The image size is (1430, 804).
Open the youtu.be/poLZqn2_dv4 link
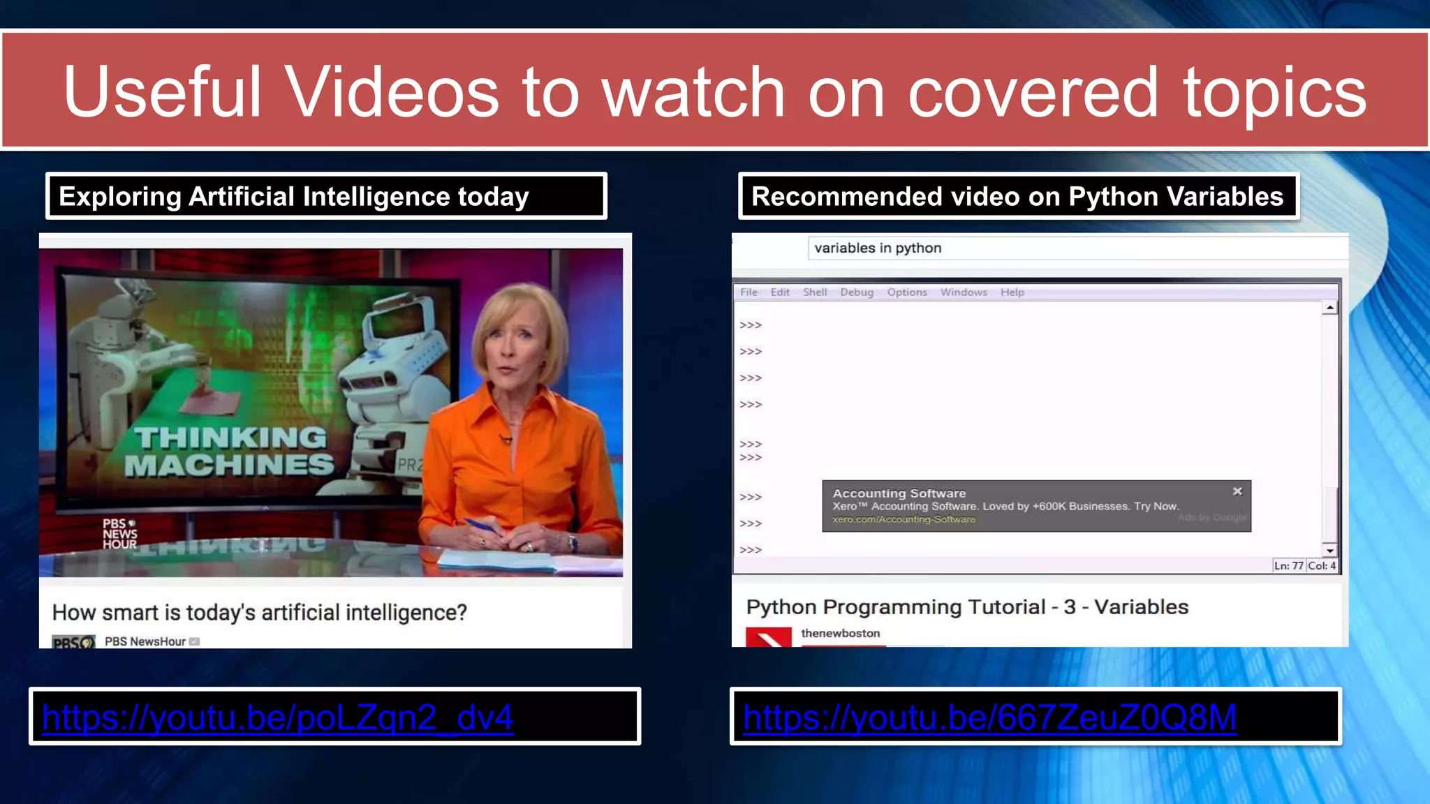tap(278, 717)
